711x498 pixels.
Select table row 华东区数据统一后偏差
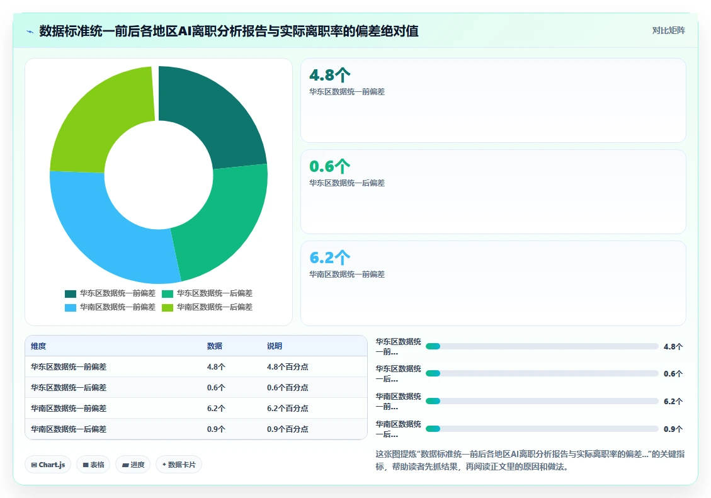click(x=196, y=387)
